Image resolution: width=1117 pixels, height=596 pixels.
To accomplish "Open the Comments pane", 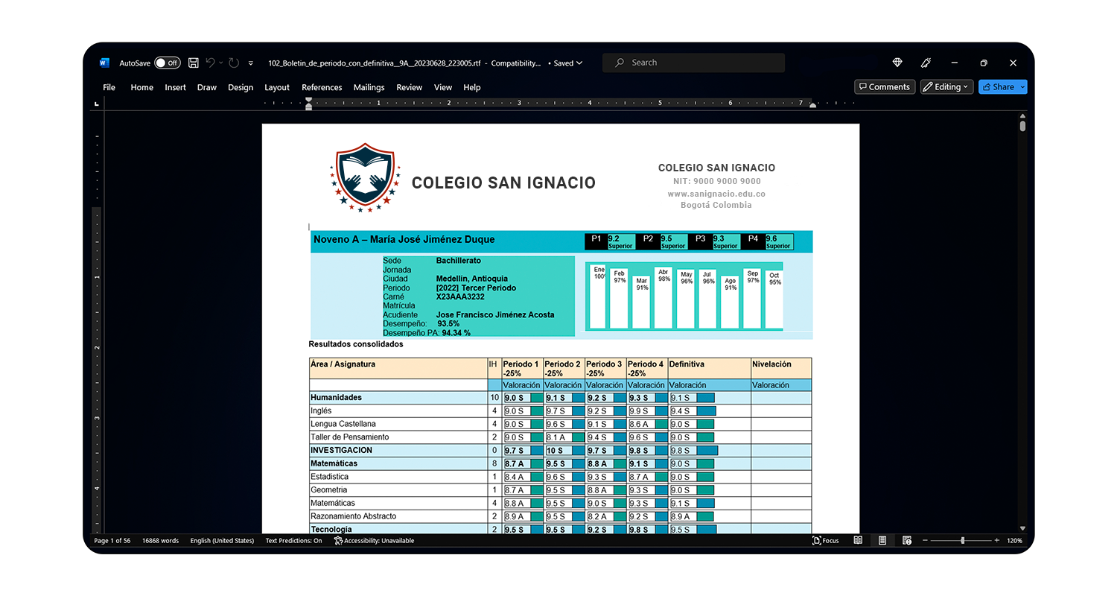I will 883,87.
